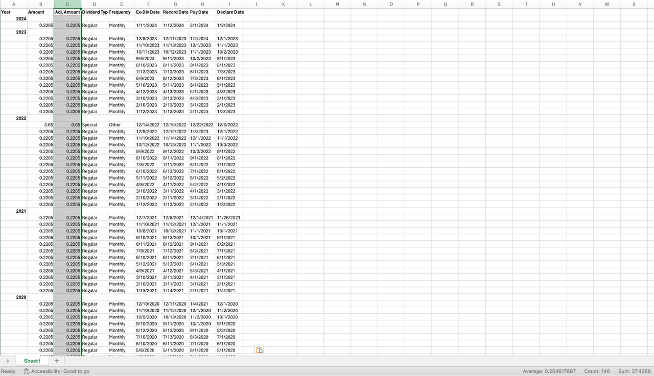Select column M header

click(337, 4)
